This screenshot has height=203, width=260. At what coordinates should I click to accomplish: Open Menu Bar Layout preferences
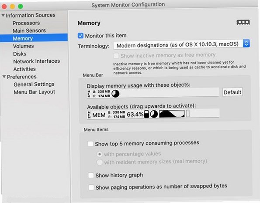35,92
